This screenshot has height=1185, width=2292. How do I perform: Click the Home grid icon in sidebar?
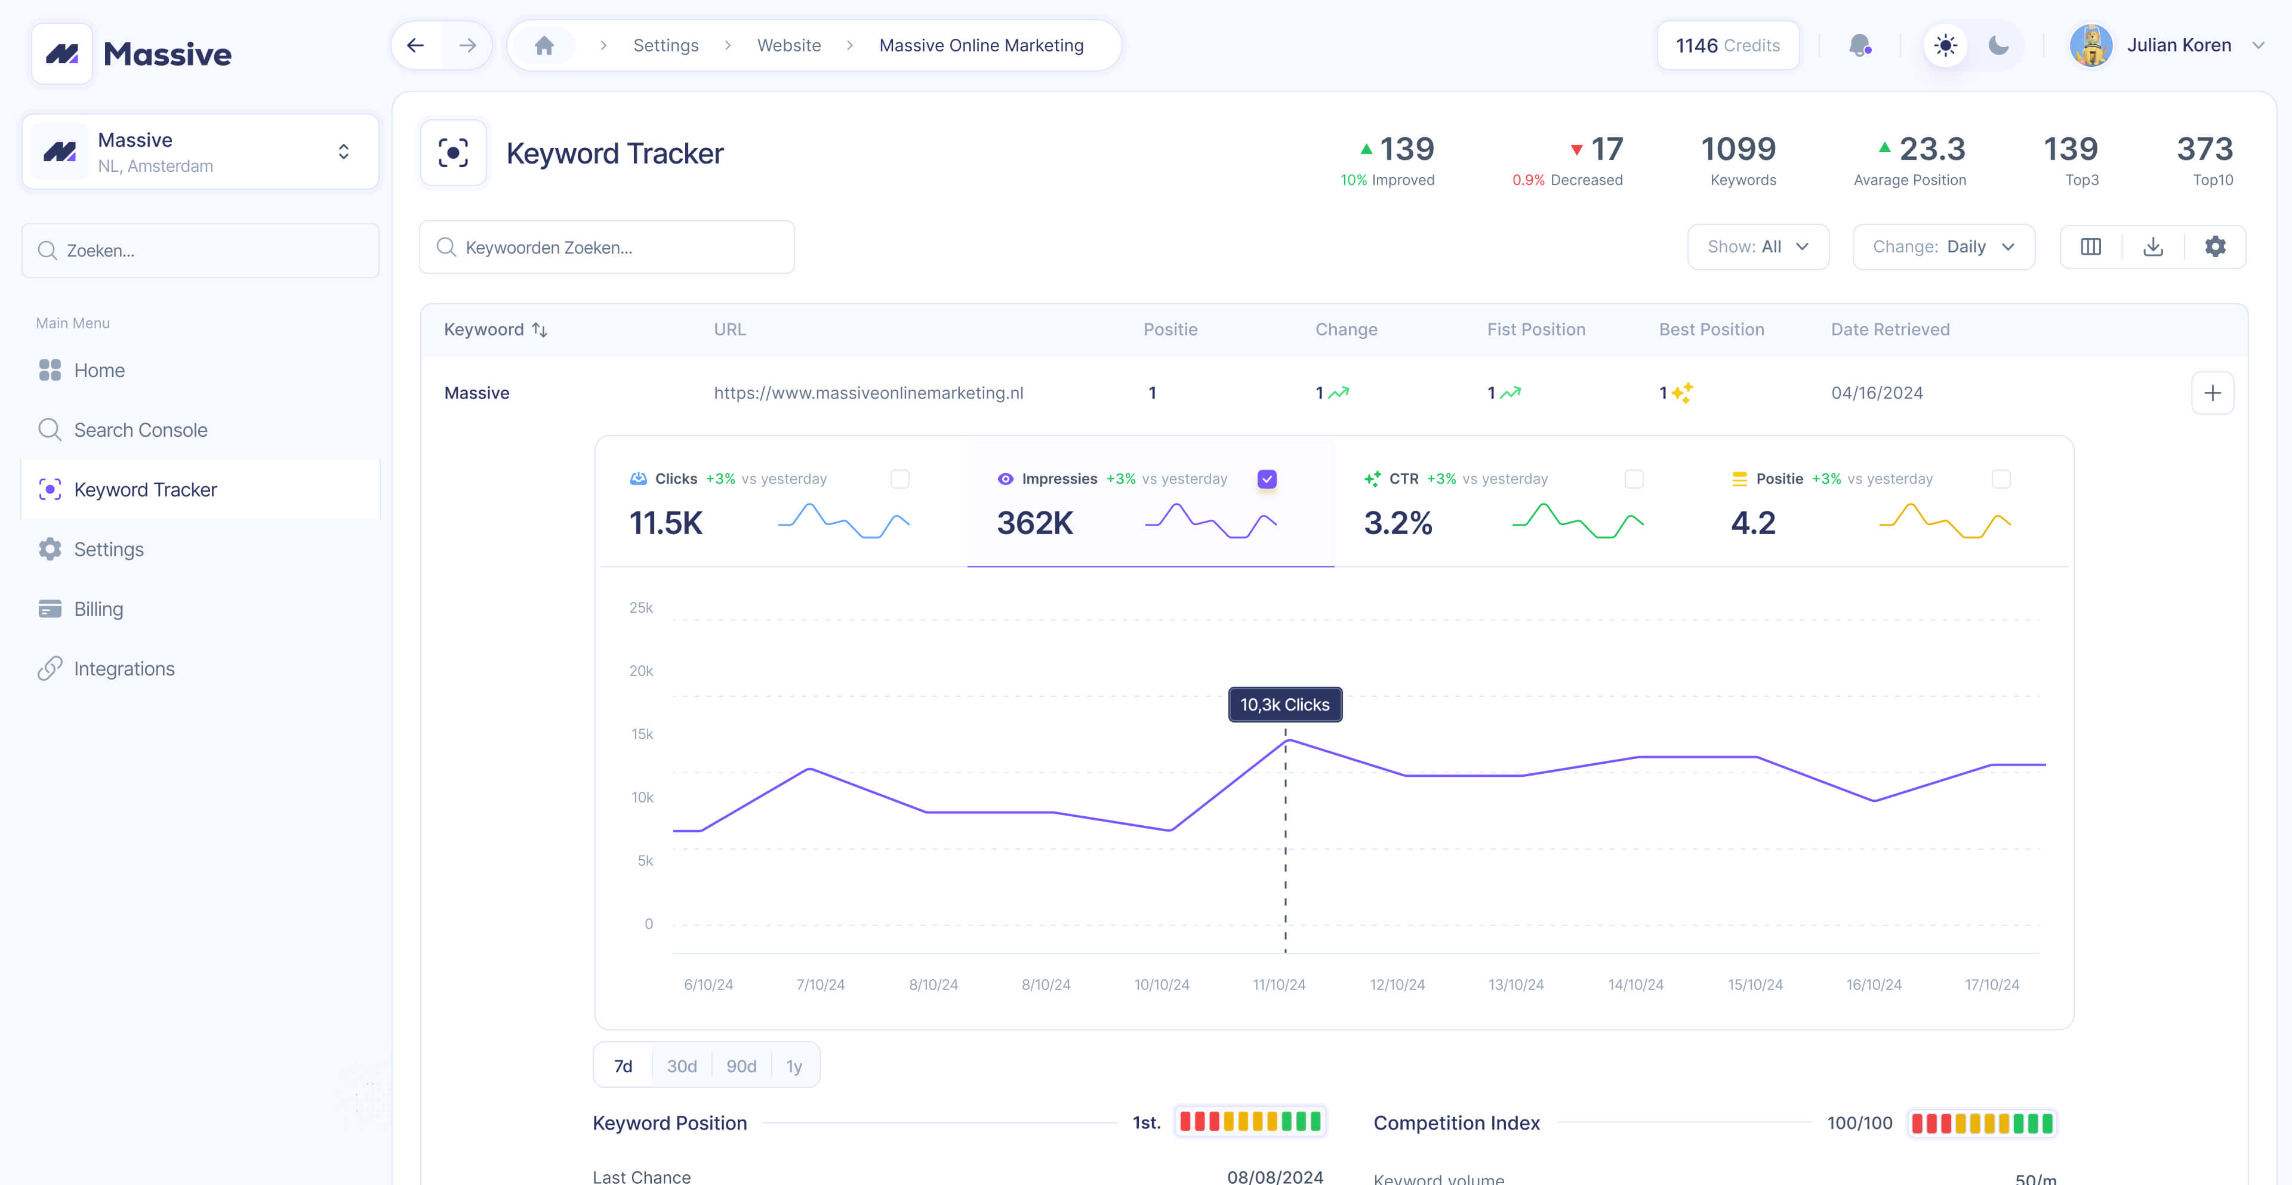[x=50, y=370]
